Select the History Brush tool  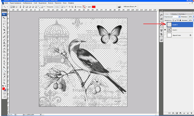[4, 46]
